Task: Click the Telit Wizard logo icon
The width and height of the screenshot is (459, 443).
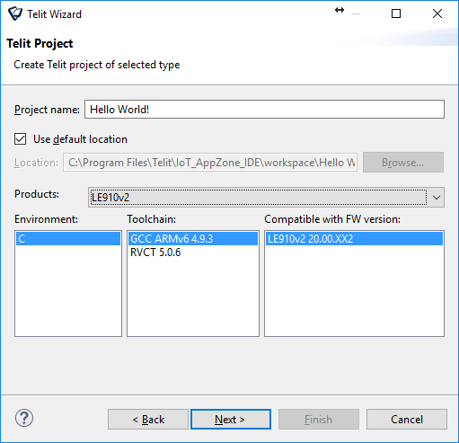Action: tap(15, 13)
